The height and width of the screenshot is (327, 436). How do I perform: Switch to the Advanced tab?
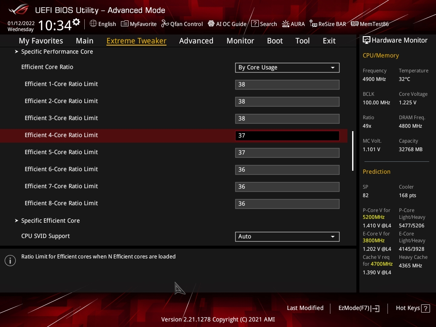[x=196, y=41]
